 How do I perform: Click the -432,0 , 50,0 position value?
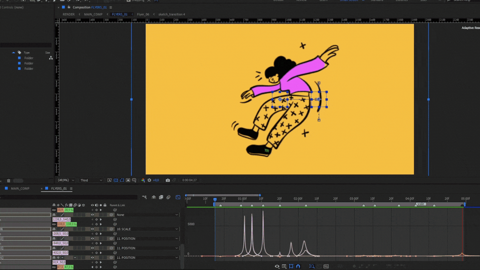coord(60,253)
